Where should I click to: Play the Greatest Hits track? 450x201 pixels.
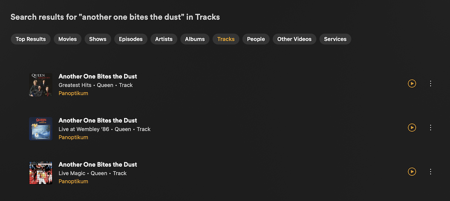click(412, 84)
